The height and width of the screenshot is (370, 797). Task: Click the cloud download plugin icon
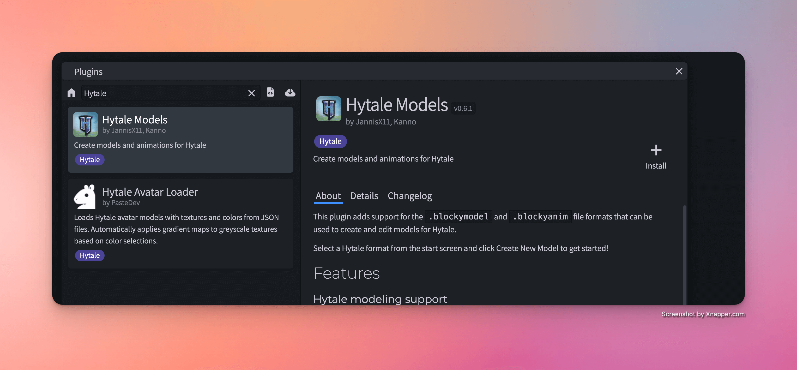(290, 92)
